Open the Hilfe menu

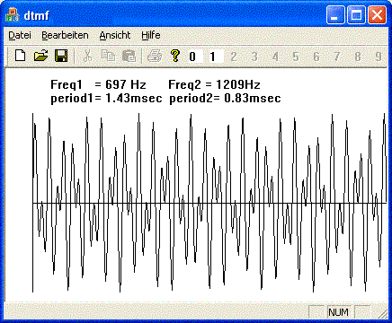pos(151,35)
